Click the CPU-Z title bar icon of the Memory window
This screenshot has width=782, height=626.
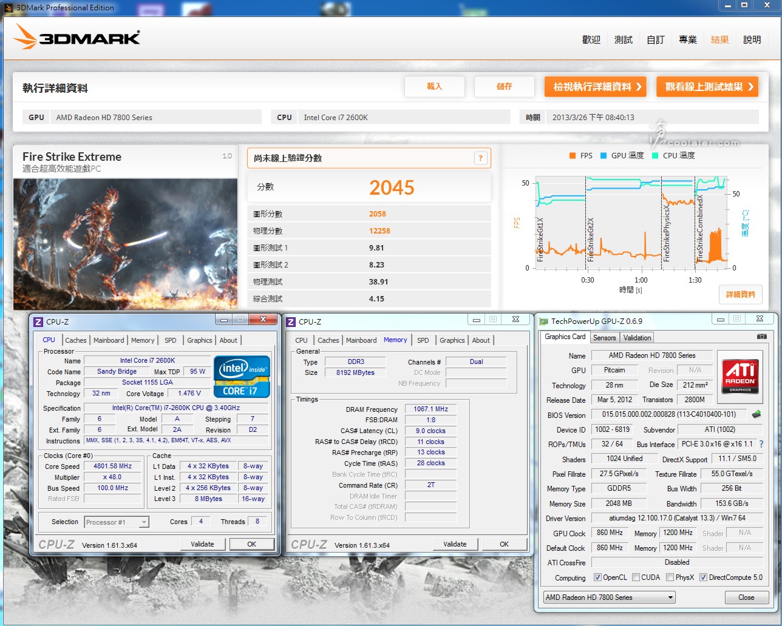pyautogui.click(x=290, y=321)
